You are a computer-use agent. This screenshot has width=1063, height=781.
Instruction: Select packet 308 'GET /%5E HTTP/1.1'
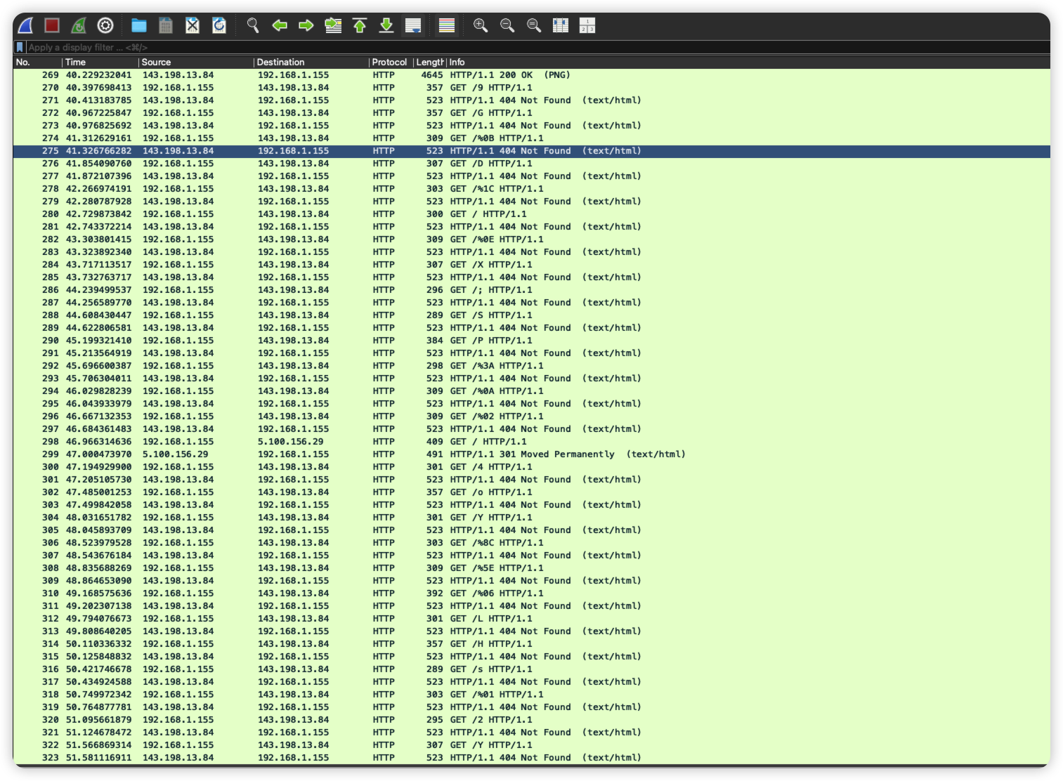[x=531, y=568]
